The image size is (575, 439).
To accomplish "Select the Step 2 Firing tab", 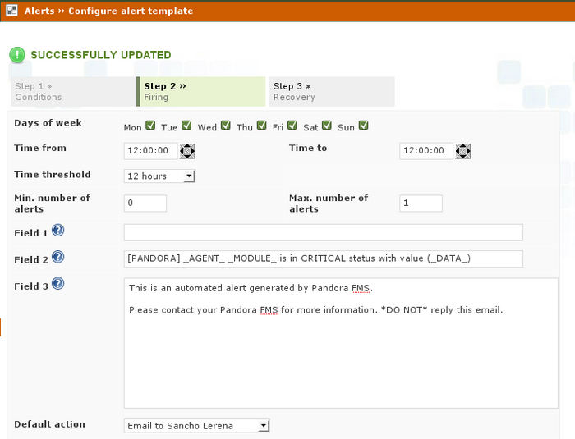I will coord(202,91).
